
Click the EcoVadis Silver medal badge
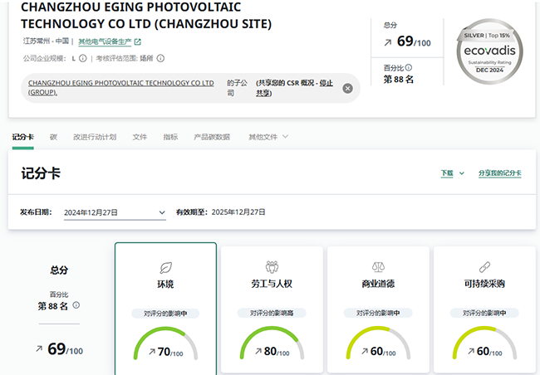[x=489, y=51]
